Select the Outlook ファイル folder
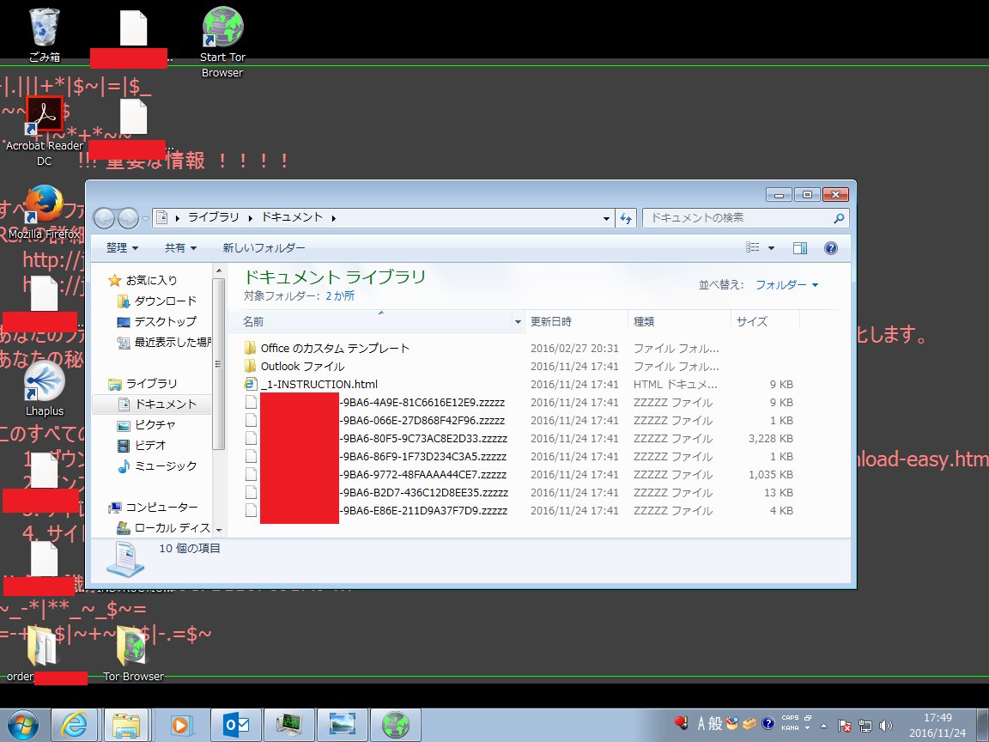Viewport: 989px width, 742px height. pyautogui.click(x=302, y=367)
